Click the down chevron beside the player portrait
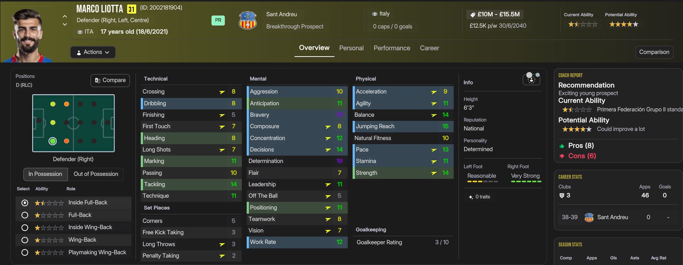This screenshot has height=265, width=683. click(x=65, y=25)
